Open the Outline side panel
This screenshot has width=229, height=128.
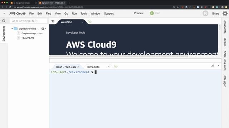coord(225,42)
